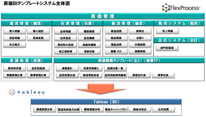The height and width of the screenshot is (117, 206).
Task: Open the 顧客価値分析 box
Action: click(x=92, y=109)
